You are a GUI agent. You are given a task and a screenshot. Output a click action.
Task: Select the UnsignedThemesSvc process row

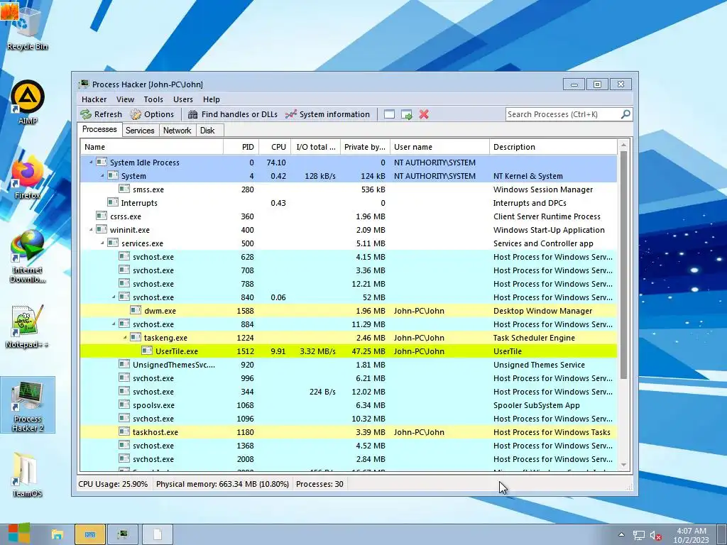pos(349,365)
